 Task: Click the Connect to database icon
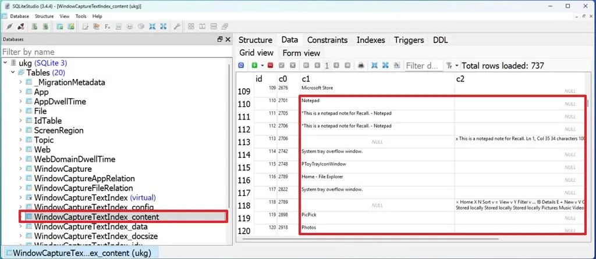click(x=10, y=27)
